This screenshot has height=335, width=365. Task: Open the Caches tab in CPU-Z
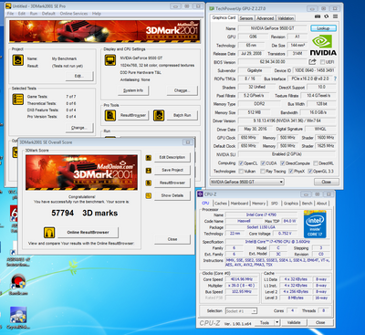[221, 204]
